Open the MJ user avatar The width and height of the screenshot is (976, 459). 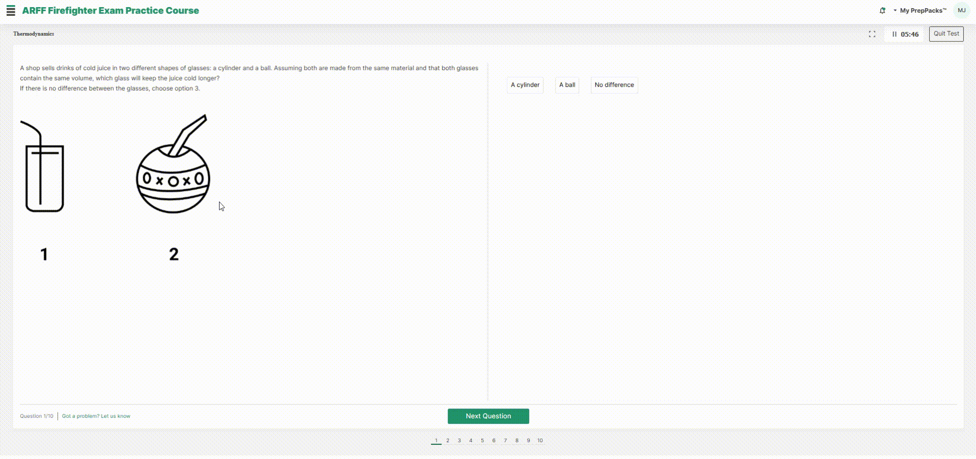[961, 11]
